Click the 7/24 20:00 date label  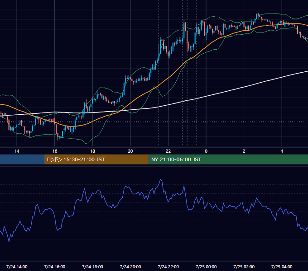[130, 266]
